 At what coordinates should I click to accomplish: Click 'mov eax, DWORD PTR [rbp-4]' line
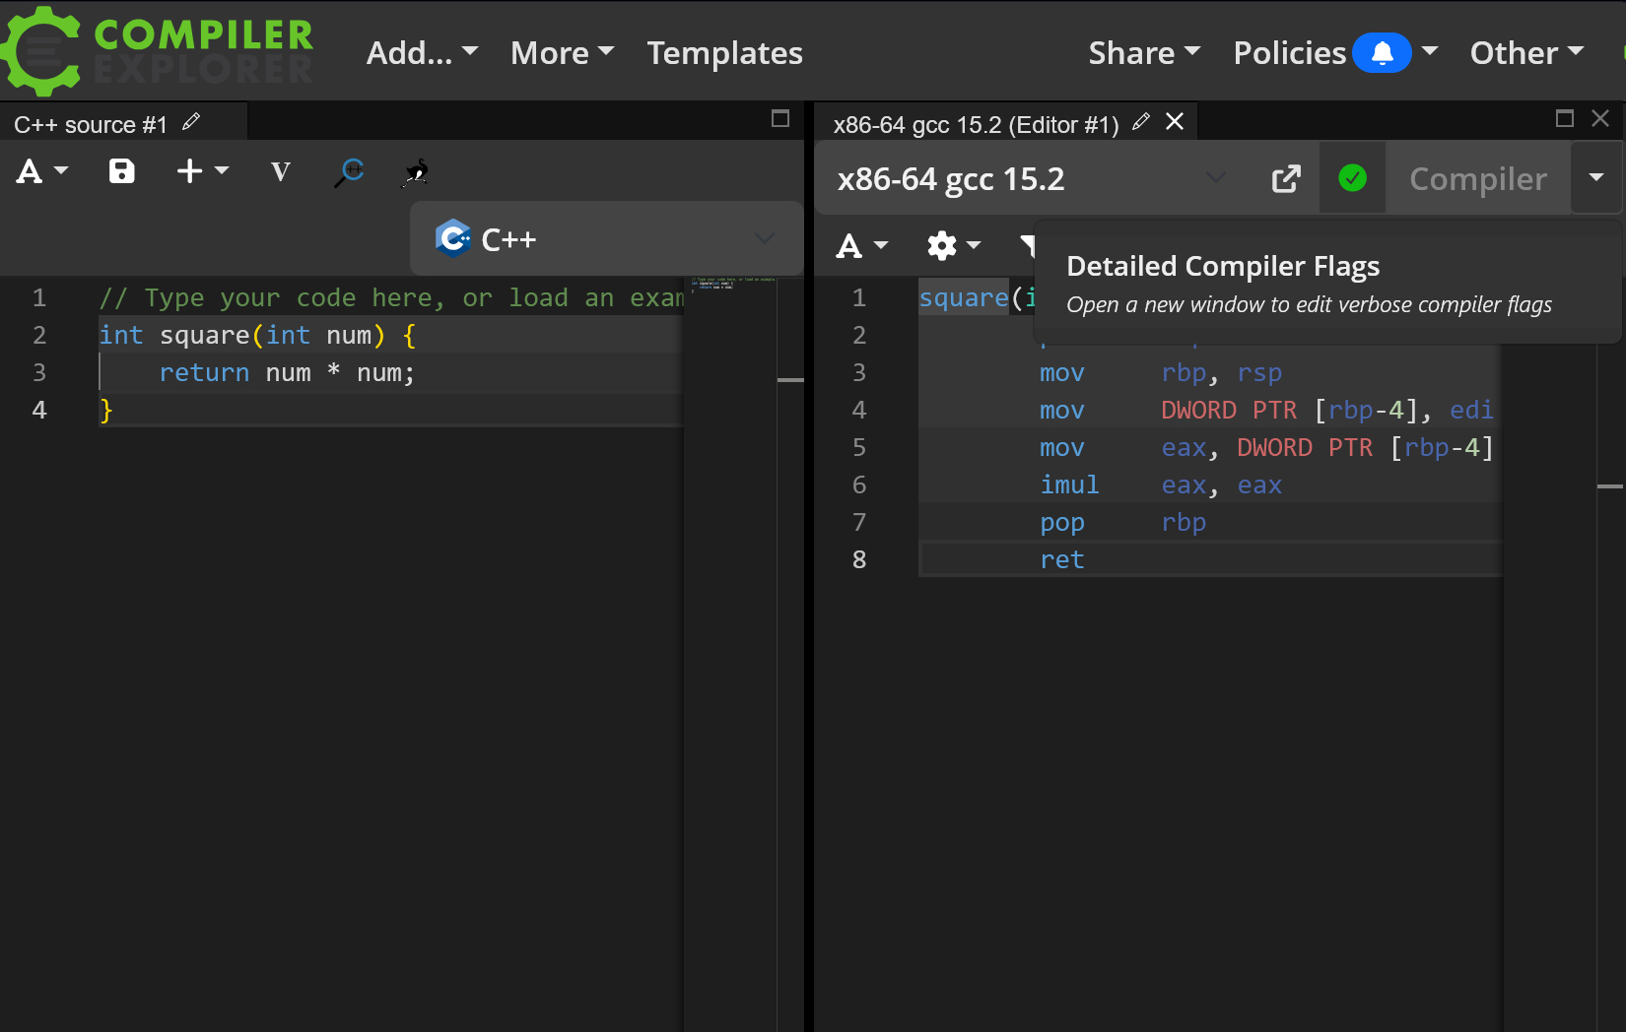(x=1267, y=448)
